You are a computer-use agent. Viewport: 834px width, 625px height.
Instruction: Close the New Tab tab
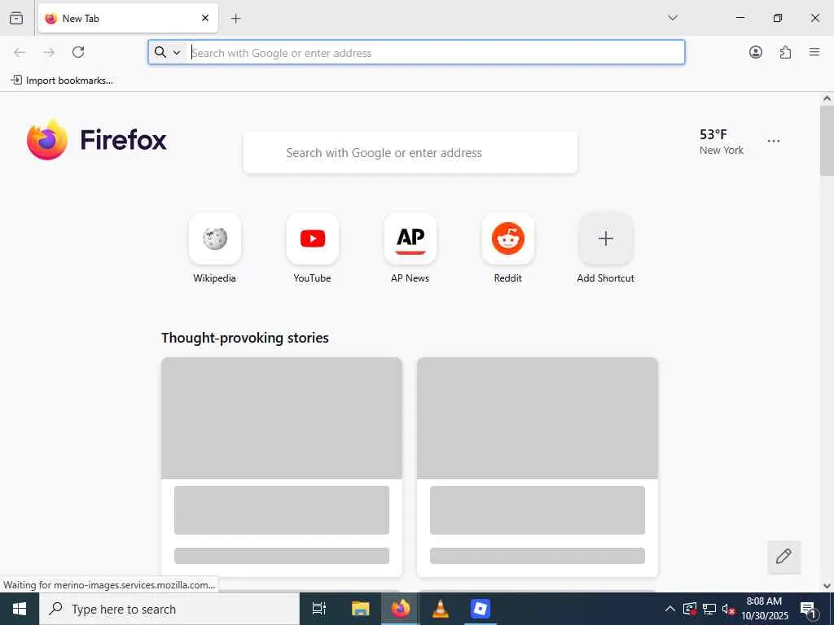tap(205, 18)
